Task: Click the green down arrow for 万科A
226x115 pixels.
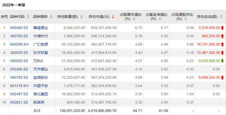Action: tap(222, 61)
